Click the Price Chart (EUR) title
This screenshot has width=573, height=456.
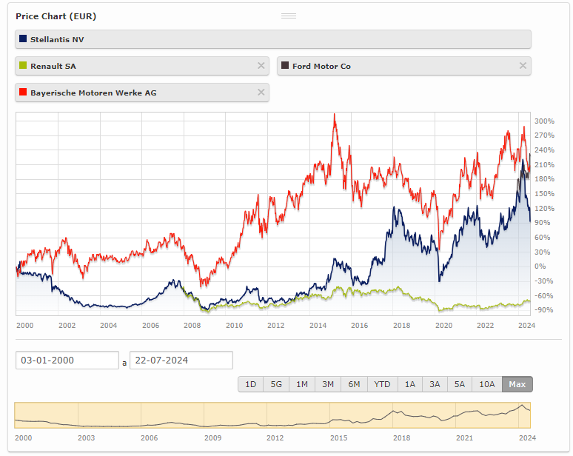pyautogui.click(x=56, y=16)
